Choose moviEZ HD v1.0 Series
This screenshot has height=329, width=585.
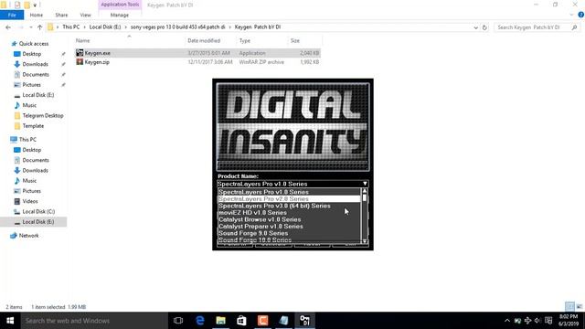click(x=289, y=213)
